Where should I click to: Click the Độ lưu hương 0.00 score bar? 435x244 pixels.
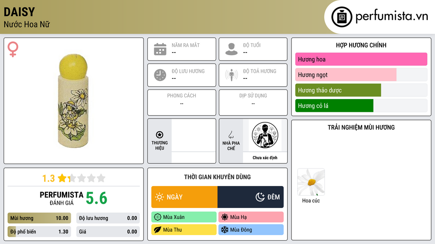pyautogui.click(x=108, y=218)
